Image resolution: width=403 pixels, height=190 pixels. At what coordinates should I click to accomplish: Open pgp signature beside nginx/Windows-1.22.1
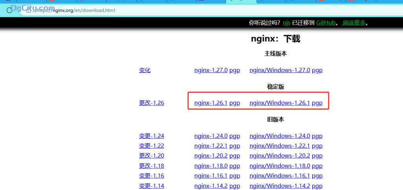tap(317, 146)
